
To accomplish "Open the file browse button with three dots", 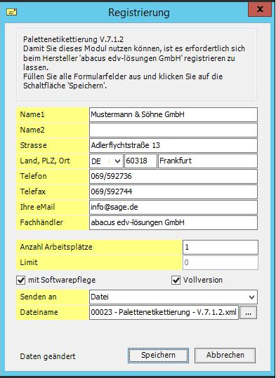I will [248, 313].
